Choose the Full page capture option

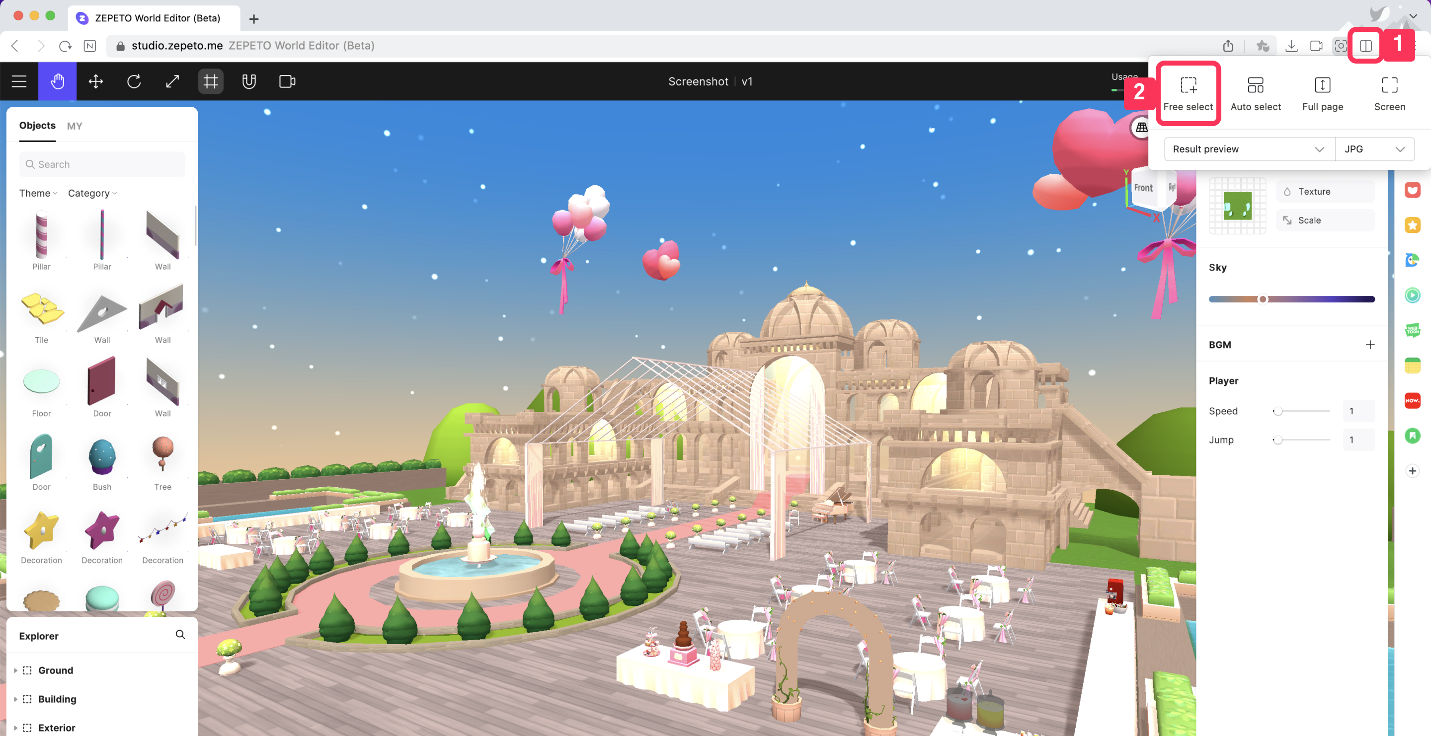[x=1322, y=94]
